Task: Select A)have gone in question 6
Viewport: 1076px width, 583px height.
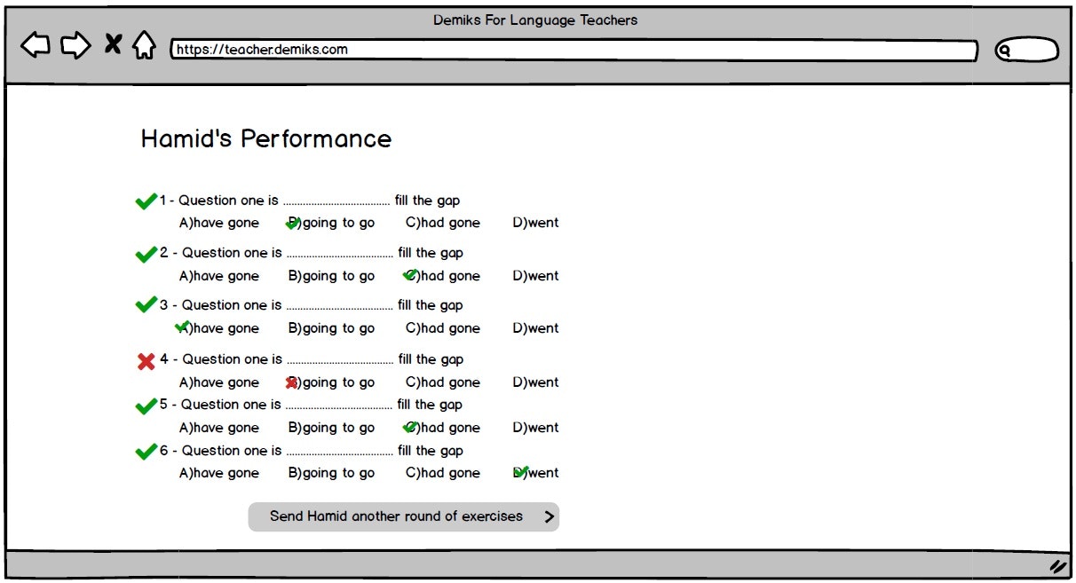Action: click(x=219, y=473)
